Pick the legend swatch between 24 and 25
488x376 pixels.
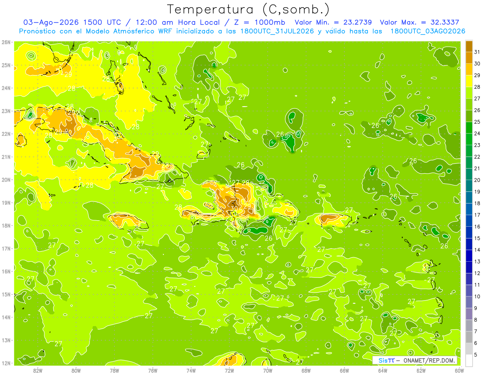click(x=469, y=128)
